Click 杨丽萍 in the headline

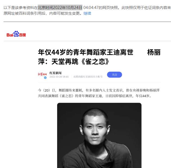click(x=154, y=52)
